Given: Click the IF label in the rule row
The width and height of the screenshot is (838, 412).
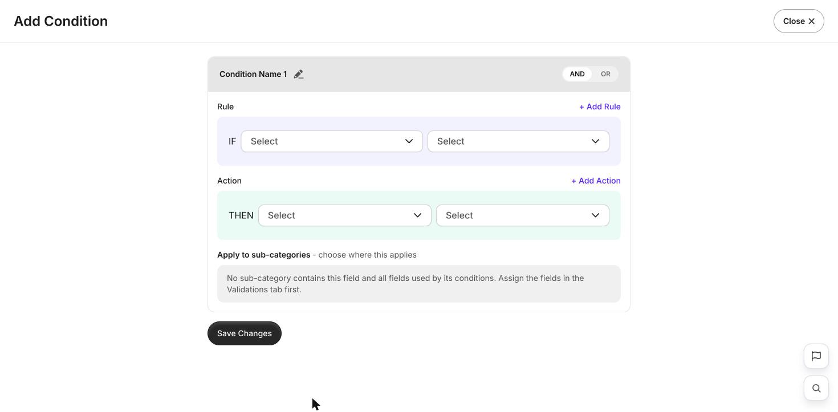Looking at the screenshot, I should (x=232, y=141).
